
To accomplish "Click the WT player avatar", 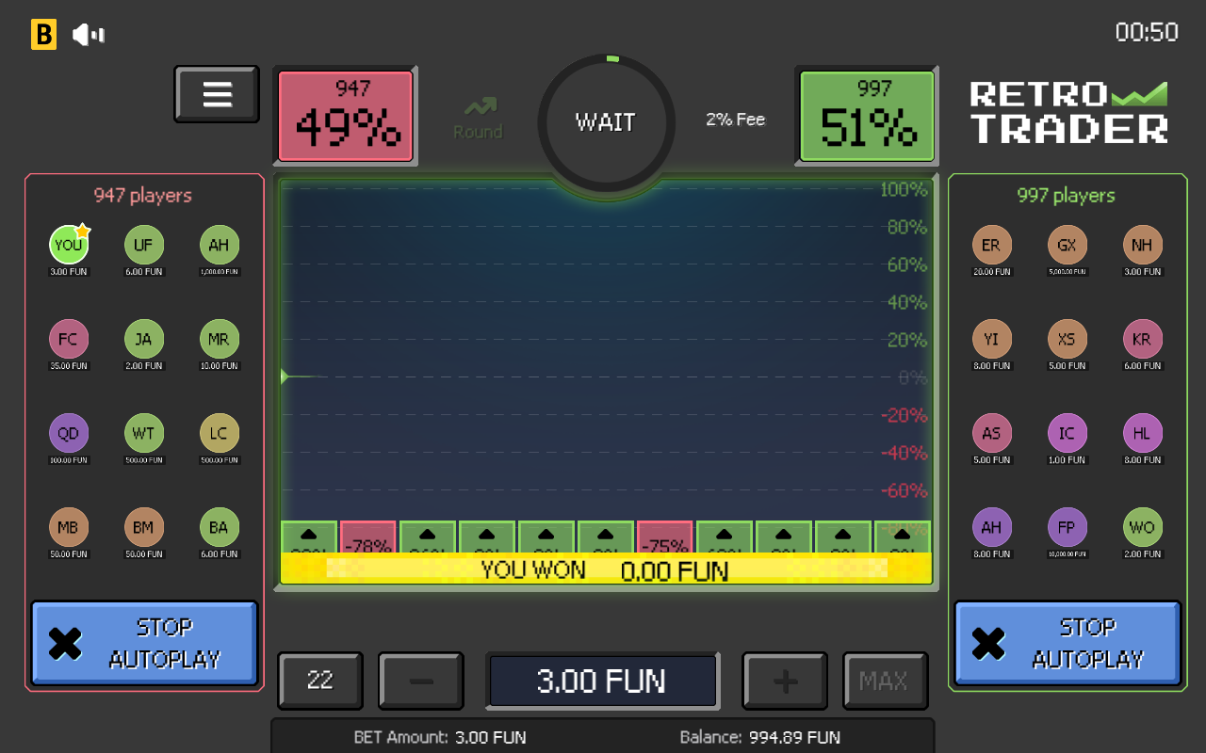I will [144, 433].
